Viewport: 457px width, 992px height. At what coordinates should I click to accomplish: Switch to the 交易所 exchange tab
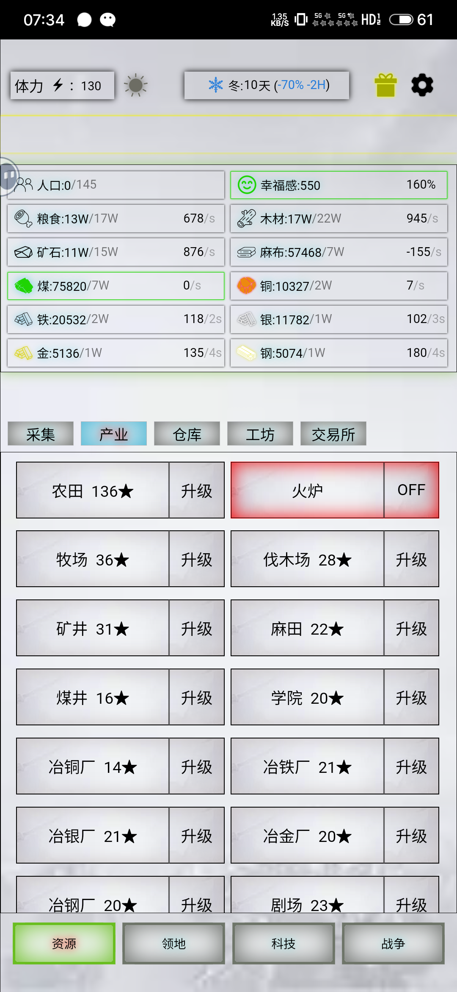pos(333,434)
